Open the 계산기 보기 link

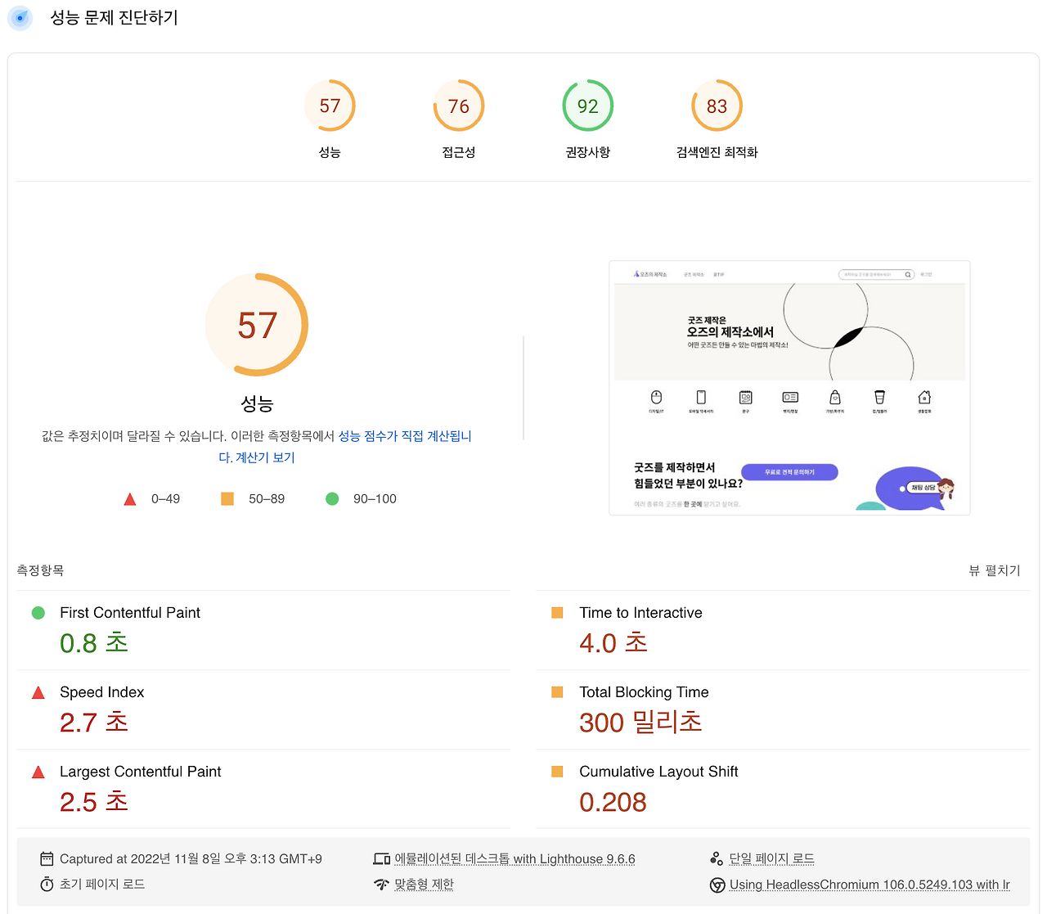point(265,457)
